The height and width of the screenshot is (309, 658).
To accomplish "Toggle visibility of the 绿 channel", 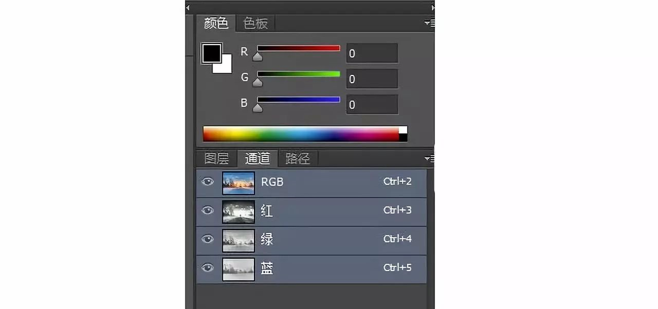I will click(208, 239).
